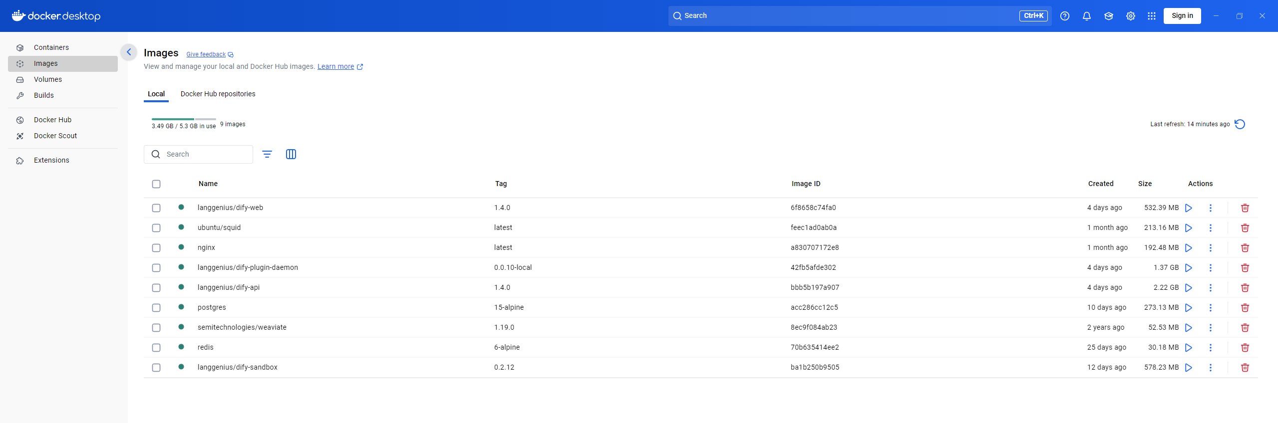Delete the langgenius/dify-api image

point(1245,288)
